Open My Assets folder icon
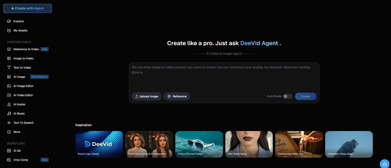The image size is (391, 168). [x=9, y=31]
